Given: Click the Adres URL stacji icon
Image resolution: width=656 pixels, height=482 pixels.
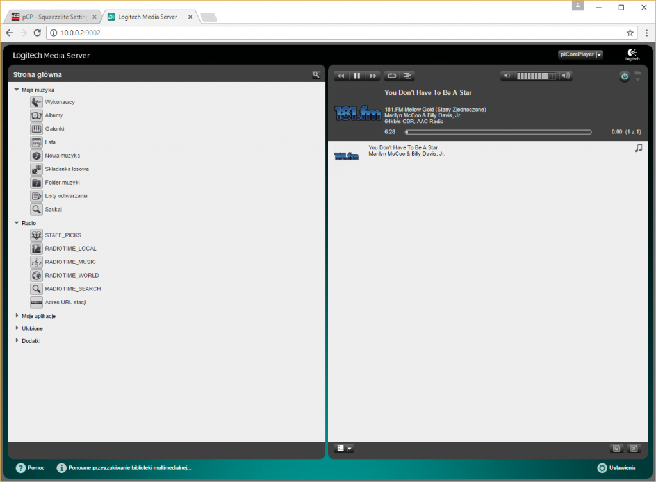Looking at the screenshot, I should 37,302.
